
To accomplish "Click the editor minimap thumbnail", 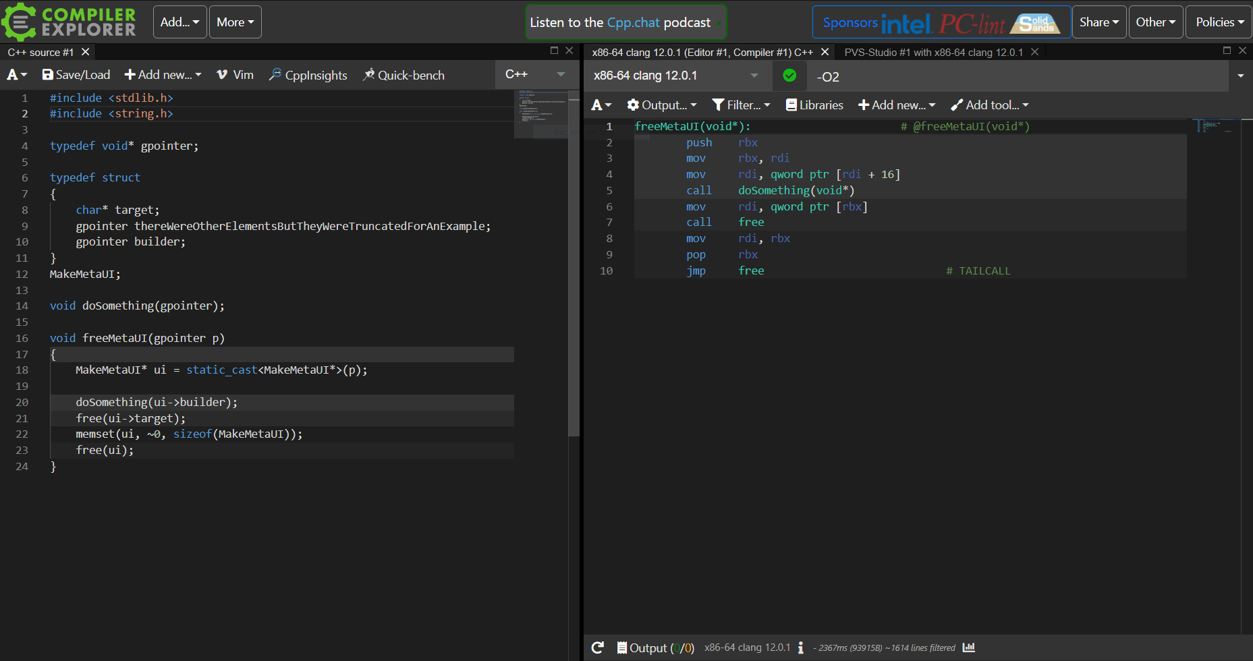I will pyautogui.click(x=541, y=113).
